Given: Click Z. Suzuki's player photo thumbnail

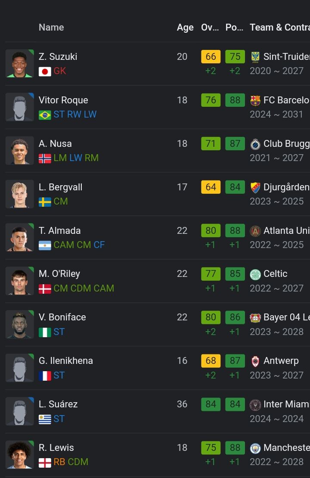Looking at the screenshot, I should (x=19, y=63).
